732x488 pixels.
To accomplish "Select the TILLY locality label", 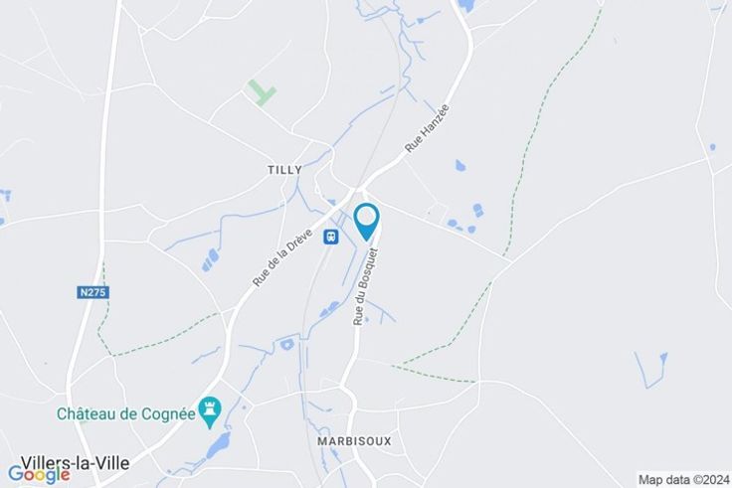I will 284,170.
